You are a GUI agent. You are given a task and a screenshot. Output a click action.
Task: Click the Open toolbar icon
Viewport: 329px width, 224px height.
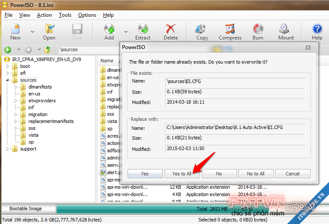click(x=49, y=32)
